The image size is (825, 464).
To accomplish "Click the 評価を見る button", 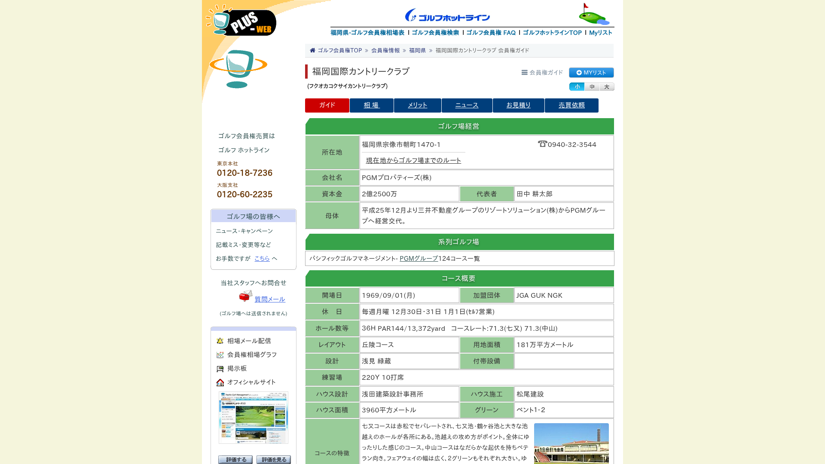I will 274,460.
